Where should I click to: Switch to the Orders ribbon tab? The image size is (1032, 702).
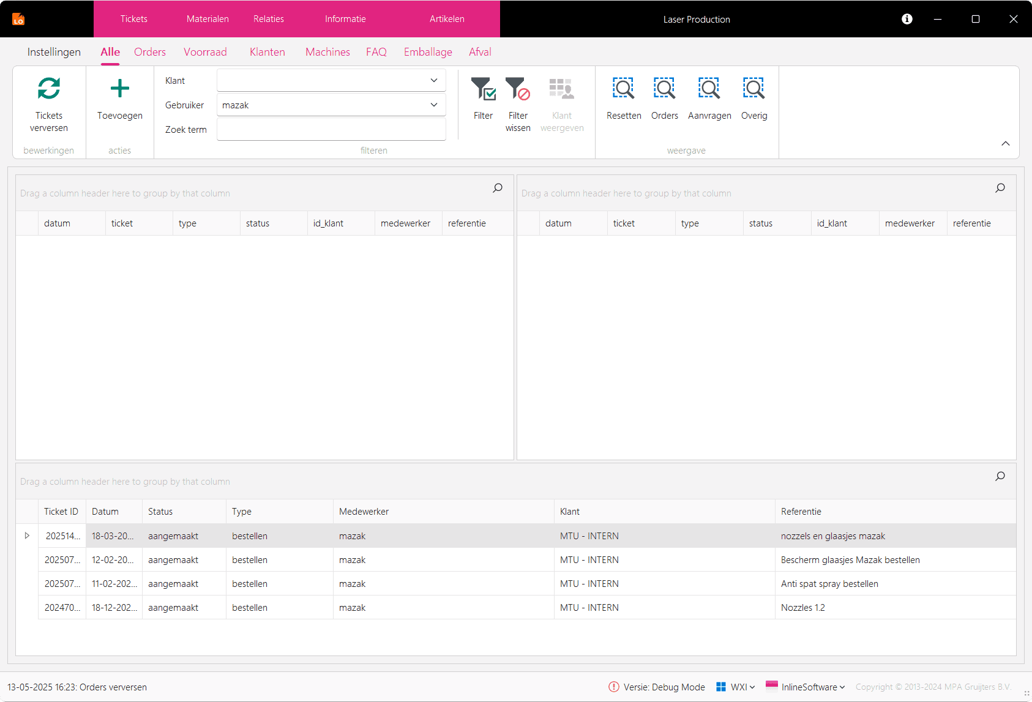[x=150, y=52]
